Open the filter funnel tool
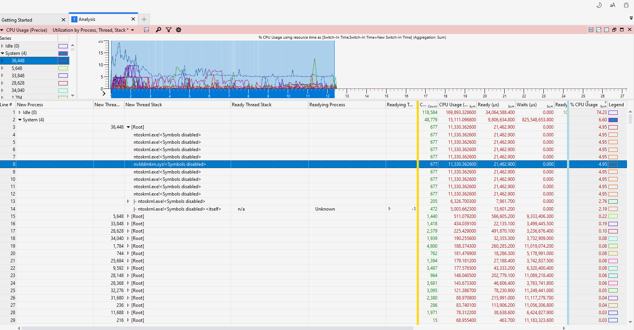The width and height of the screenshot is (634, 330). pyautogui.click(x=168, y=30)
